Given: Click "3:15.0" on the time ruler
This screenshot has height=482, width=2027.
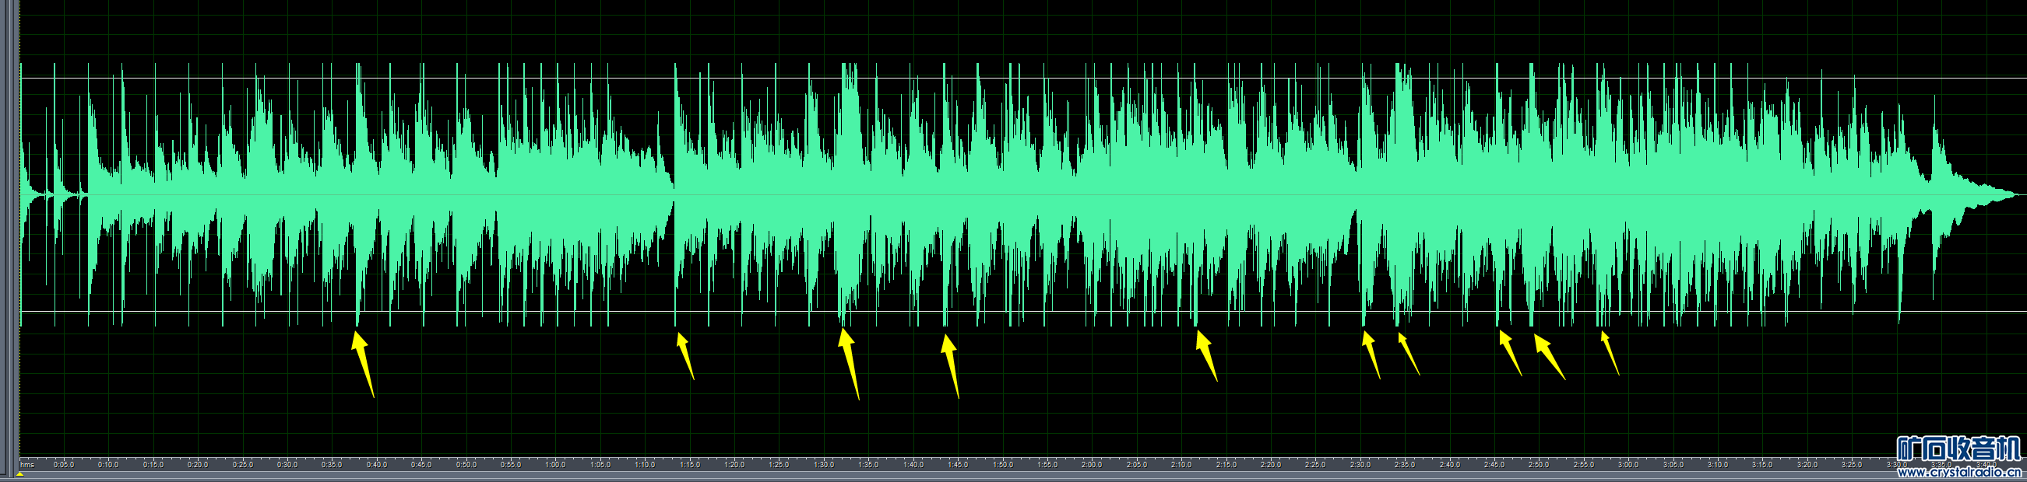Looking at the screenshot, I should pos(1762,465).
